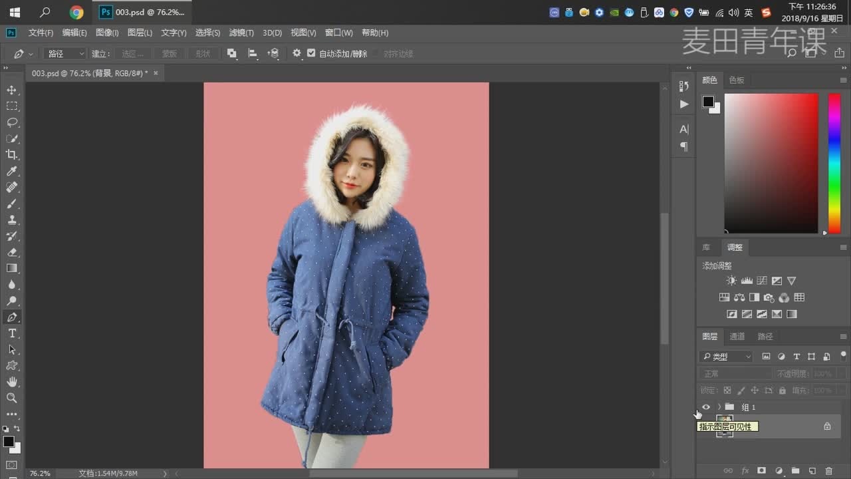This screenshot has height=479, width=851.
Task: Open the 滤镜 menu
Action: 241,33
